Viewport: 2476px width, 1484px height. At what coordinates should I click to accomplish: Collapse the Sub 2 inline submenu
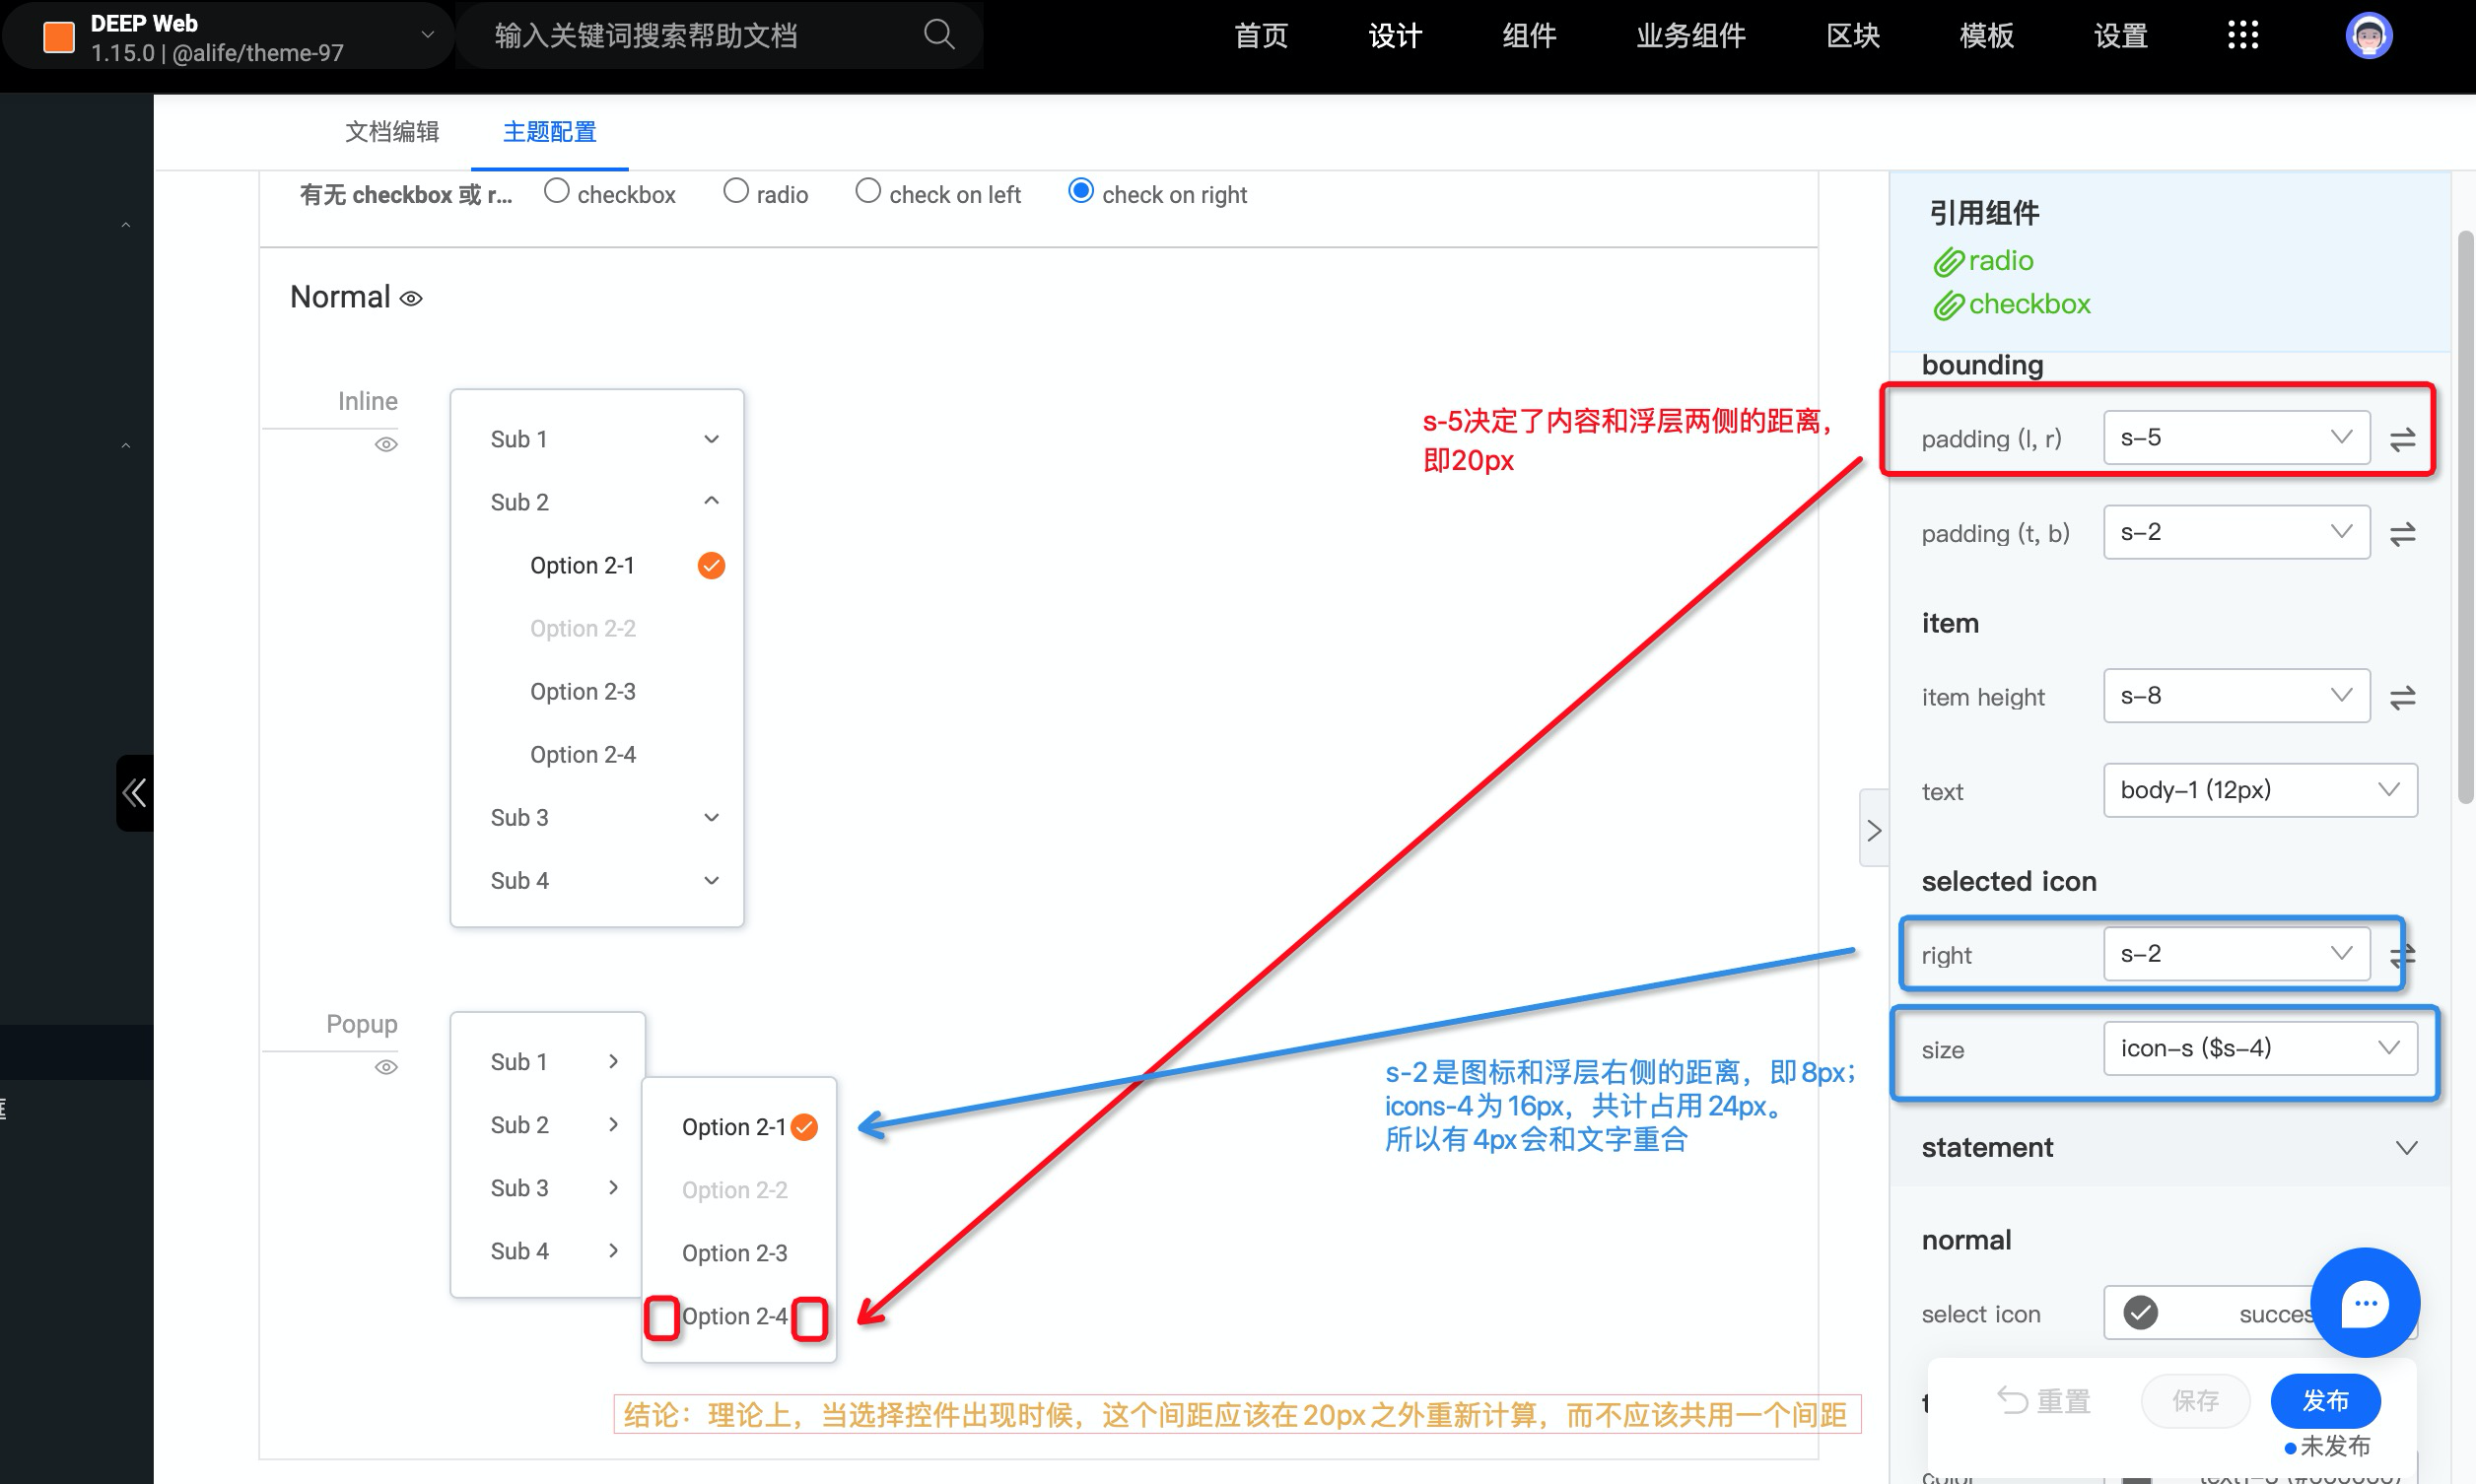[711, 501]
